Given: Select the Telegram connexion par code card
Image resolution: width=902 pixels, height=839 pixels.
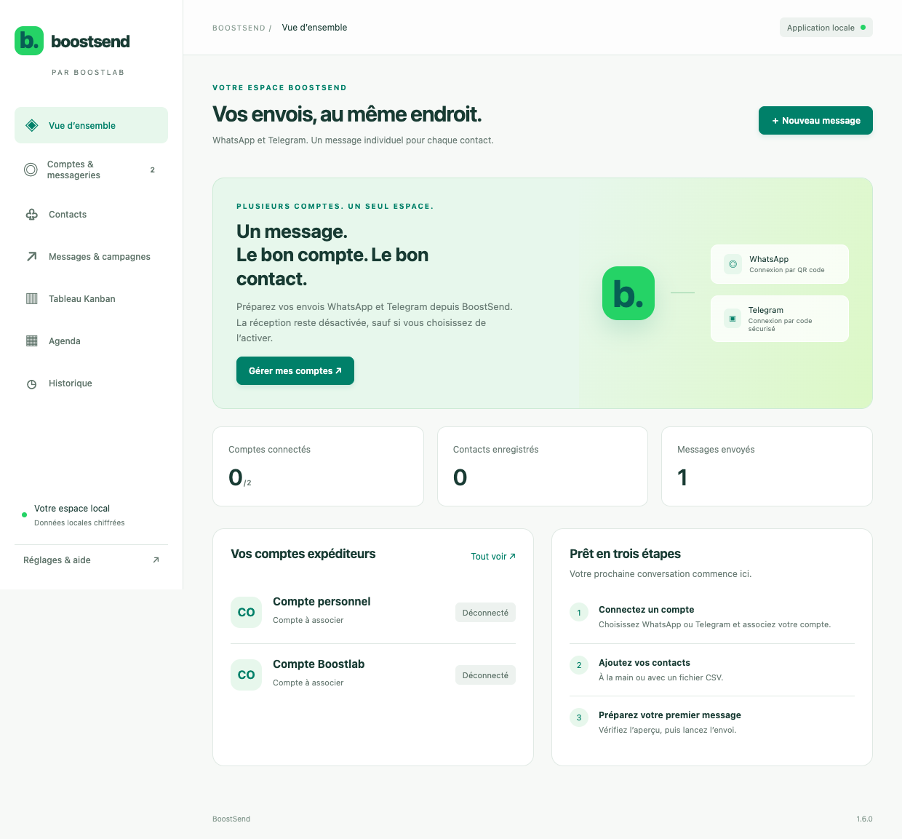Looking at the screenshot, I should click(x=780, y=319).
